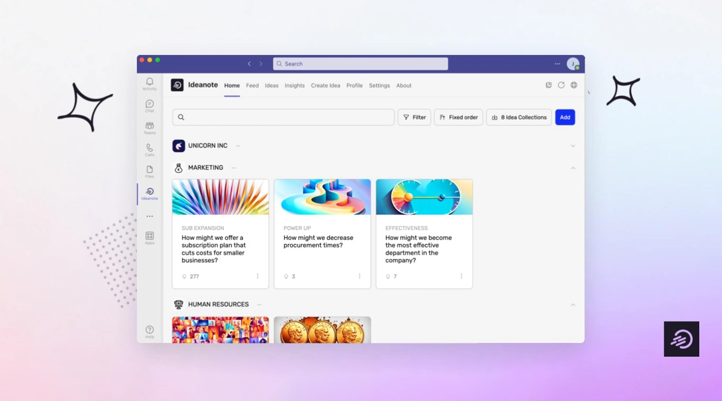Open options next to MARKETING
Image resolution: width=722 pixels, height=401 pixels.
(234, 168)
